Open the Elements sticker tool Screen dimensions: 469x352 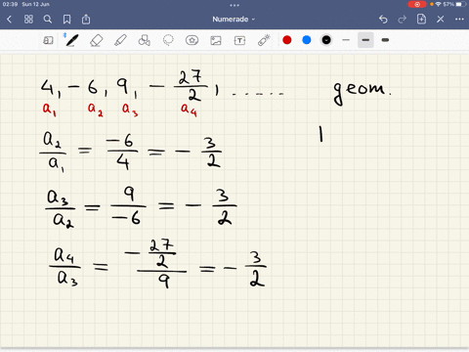tap(192, 40)
